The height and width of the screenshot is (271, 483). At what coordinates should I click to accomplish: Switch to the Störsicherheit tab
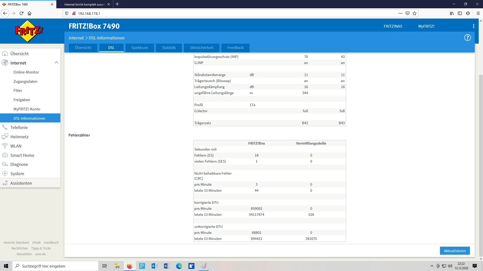[201, 48]
